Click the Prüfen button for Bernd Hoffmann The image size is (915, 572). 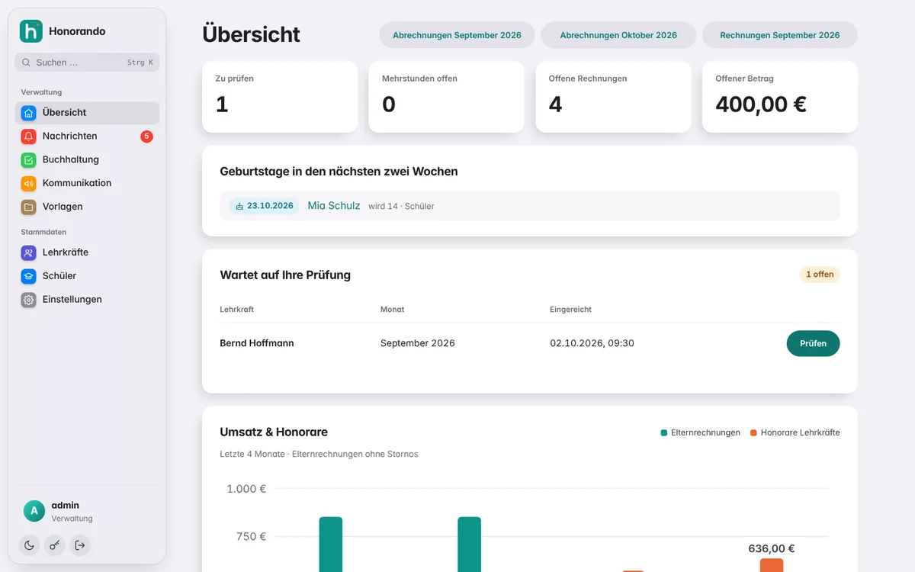813,343
